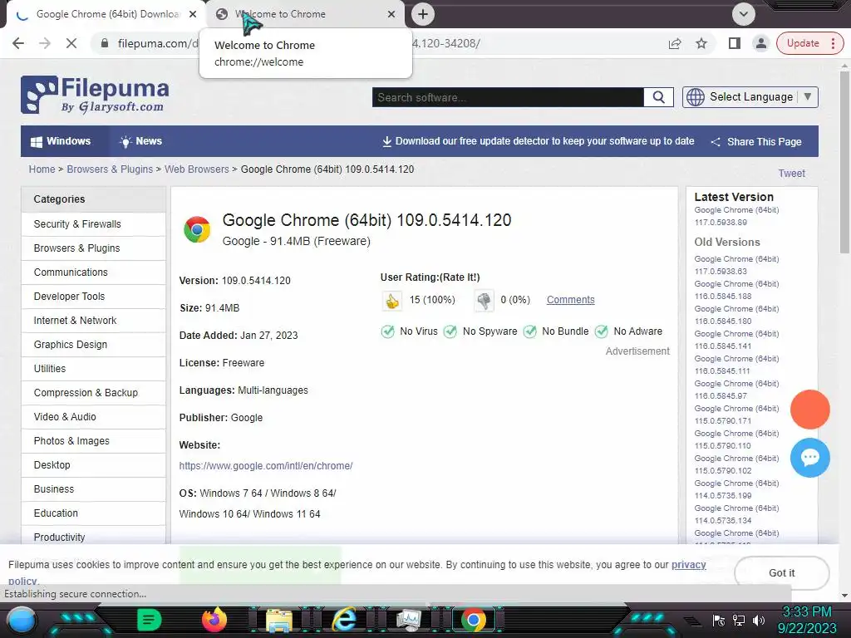The width and height of the screenshot is (851, 638).
Task: Select Compression & Backup category
Action: point(93,393)
